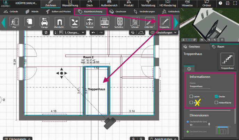This screenshot has width=239, height=140.
Task: Uncheck the Decke checkbox
Action: click(x=216, y=96)
